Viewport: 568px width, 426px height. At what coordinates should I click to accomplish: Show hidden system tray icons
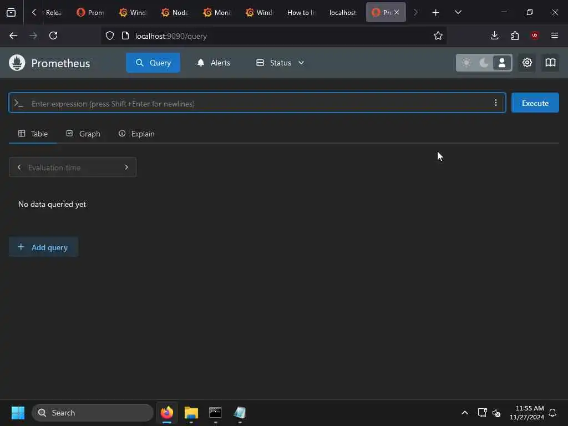pos(464,413)
